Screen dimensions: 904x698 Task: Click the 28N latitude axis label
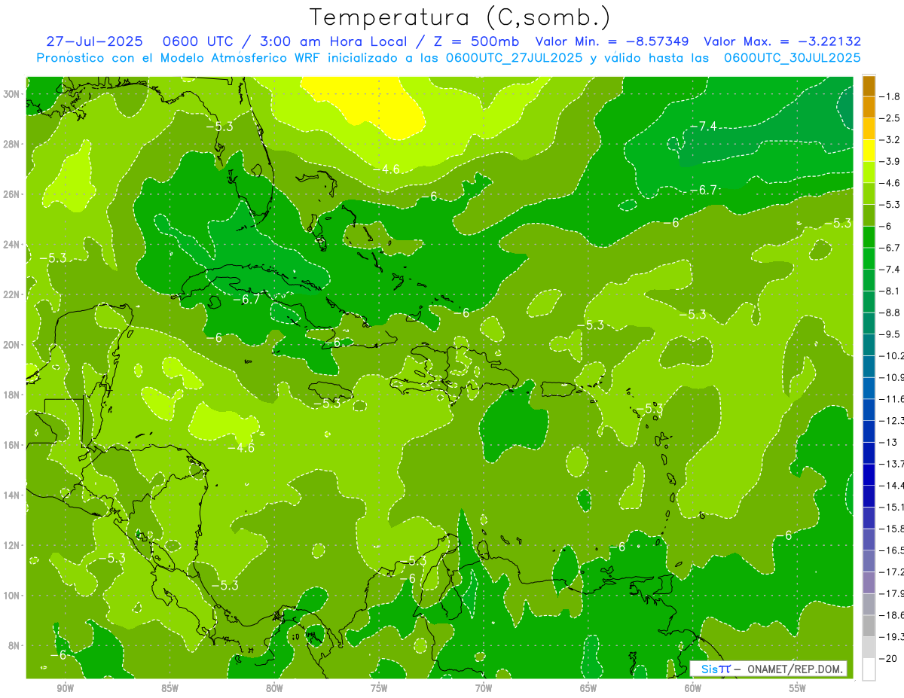click(11, 144)
